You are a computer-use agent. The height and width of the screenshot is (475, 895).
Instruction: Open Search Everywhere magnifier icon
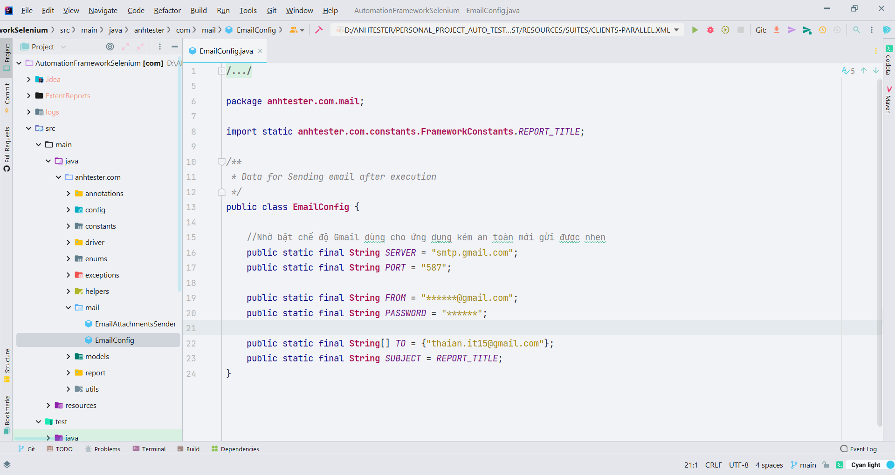856,30
